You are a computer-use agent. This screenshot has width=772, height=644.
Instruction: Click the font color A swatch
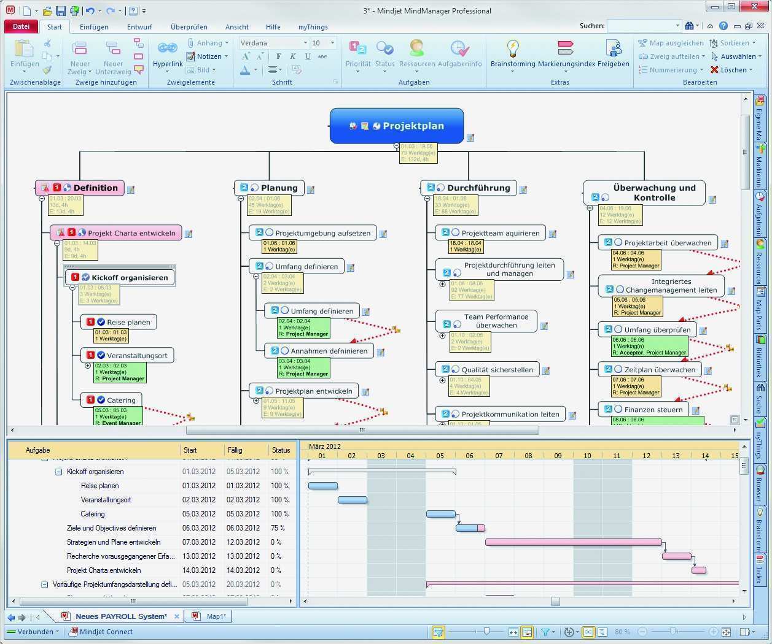[x=246, y=70]
